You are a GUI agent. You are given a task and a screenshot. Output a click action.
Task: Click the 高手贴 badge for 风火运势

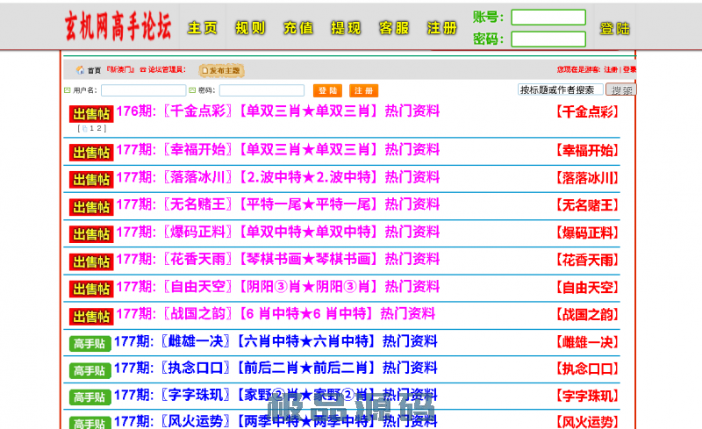90,423
